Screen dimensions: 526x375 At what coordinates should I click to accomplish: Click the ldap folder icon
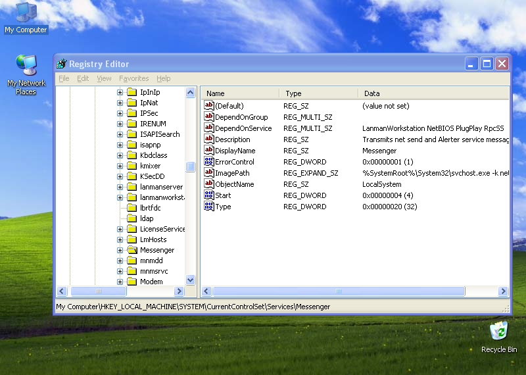(132, 218)
